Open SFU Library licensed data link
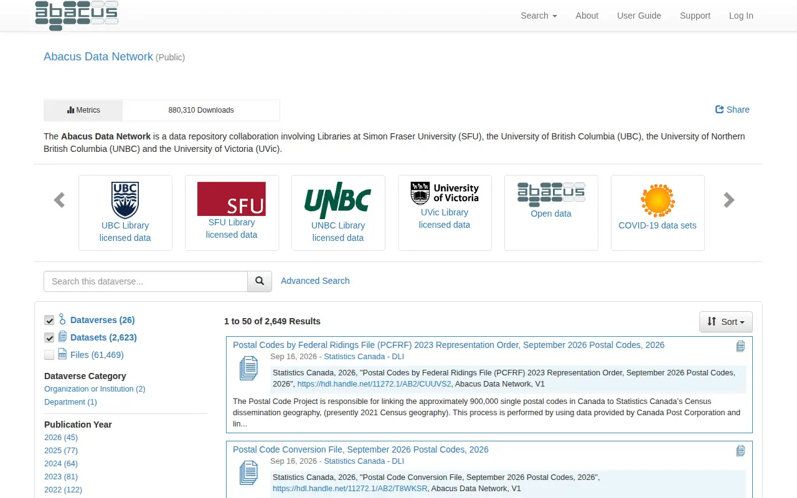 coord(232,228)
